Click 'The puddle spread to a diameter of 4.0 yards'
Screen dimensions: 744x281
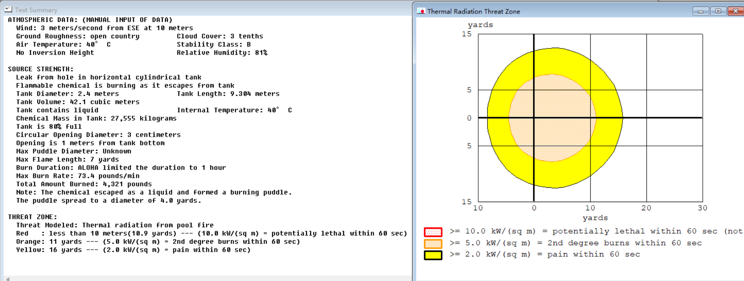click(109, 200)
